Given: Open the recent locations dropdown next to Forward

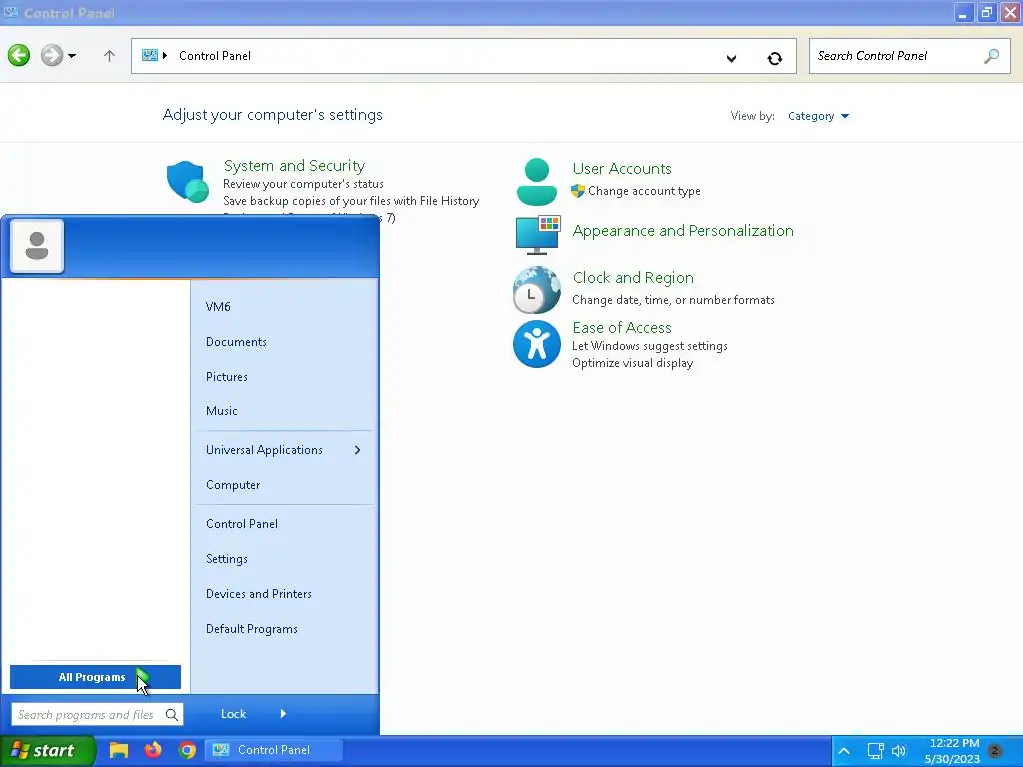Looking at the screenshot, I should [72, 56].
